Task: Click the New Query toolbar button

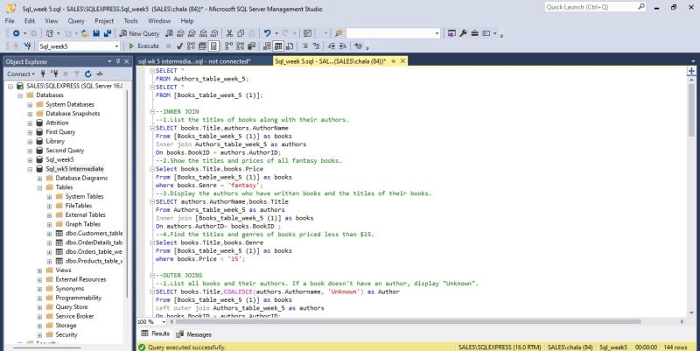Action: [138, 32]
